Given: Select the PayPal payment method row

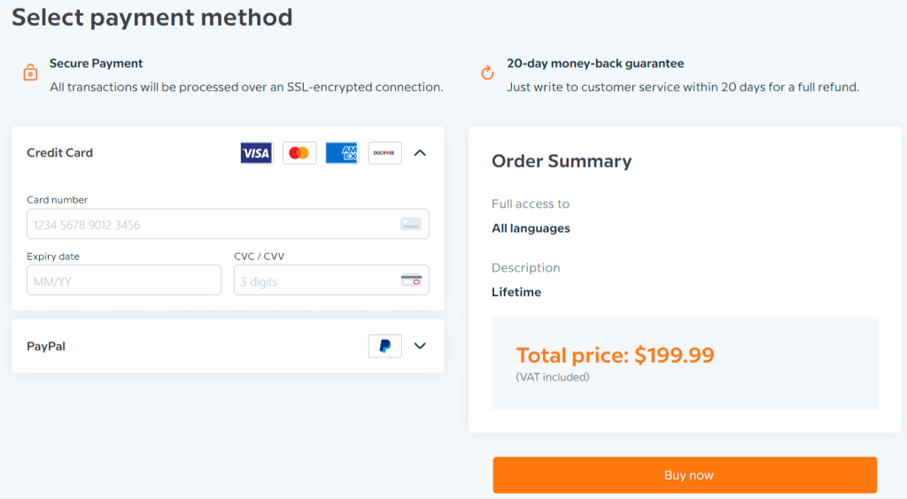Looking at the screenshot, I should (x=228, y=346).
